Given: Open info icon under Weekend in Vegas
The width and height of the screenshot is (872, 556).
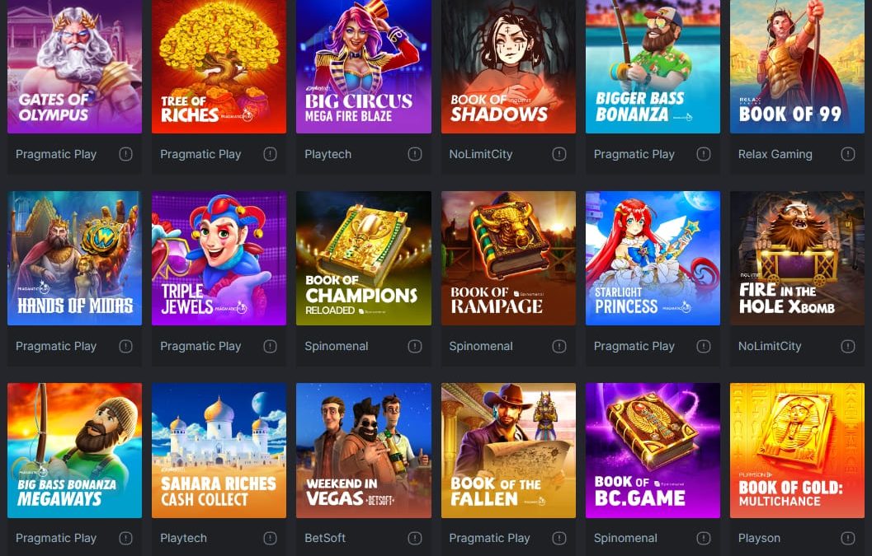Looking at the screenshot, I should coord(415,538).
